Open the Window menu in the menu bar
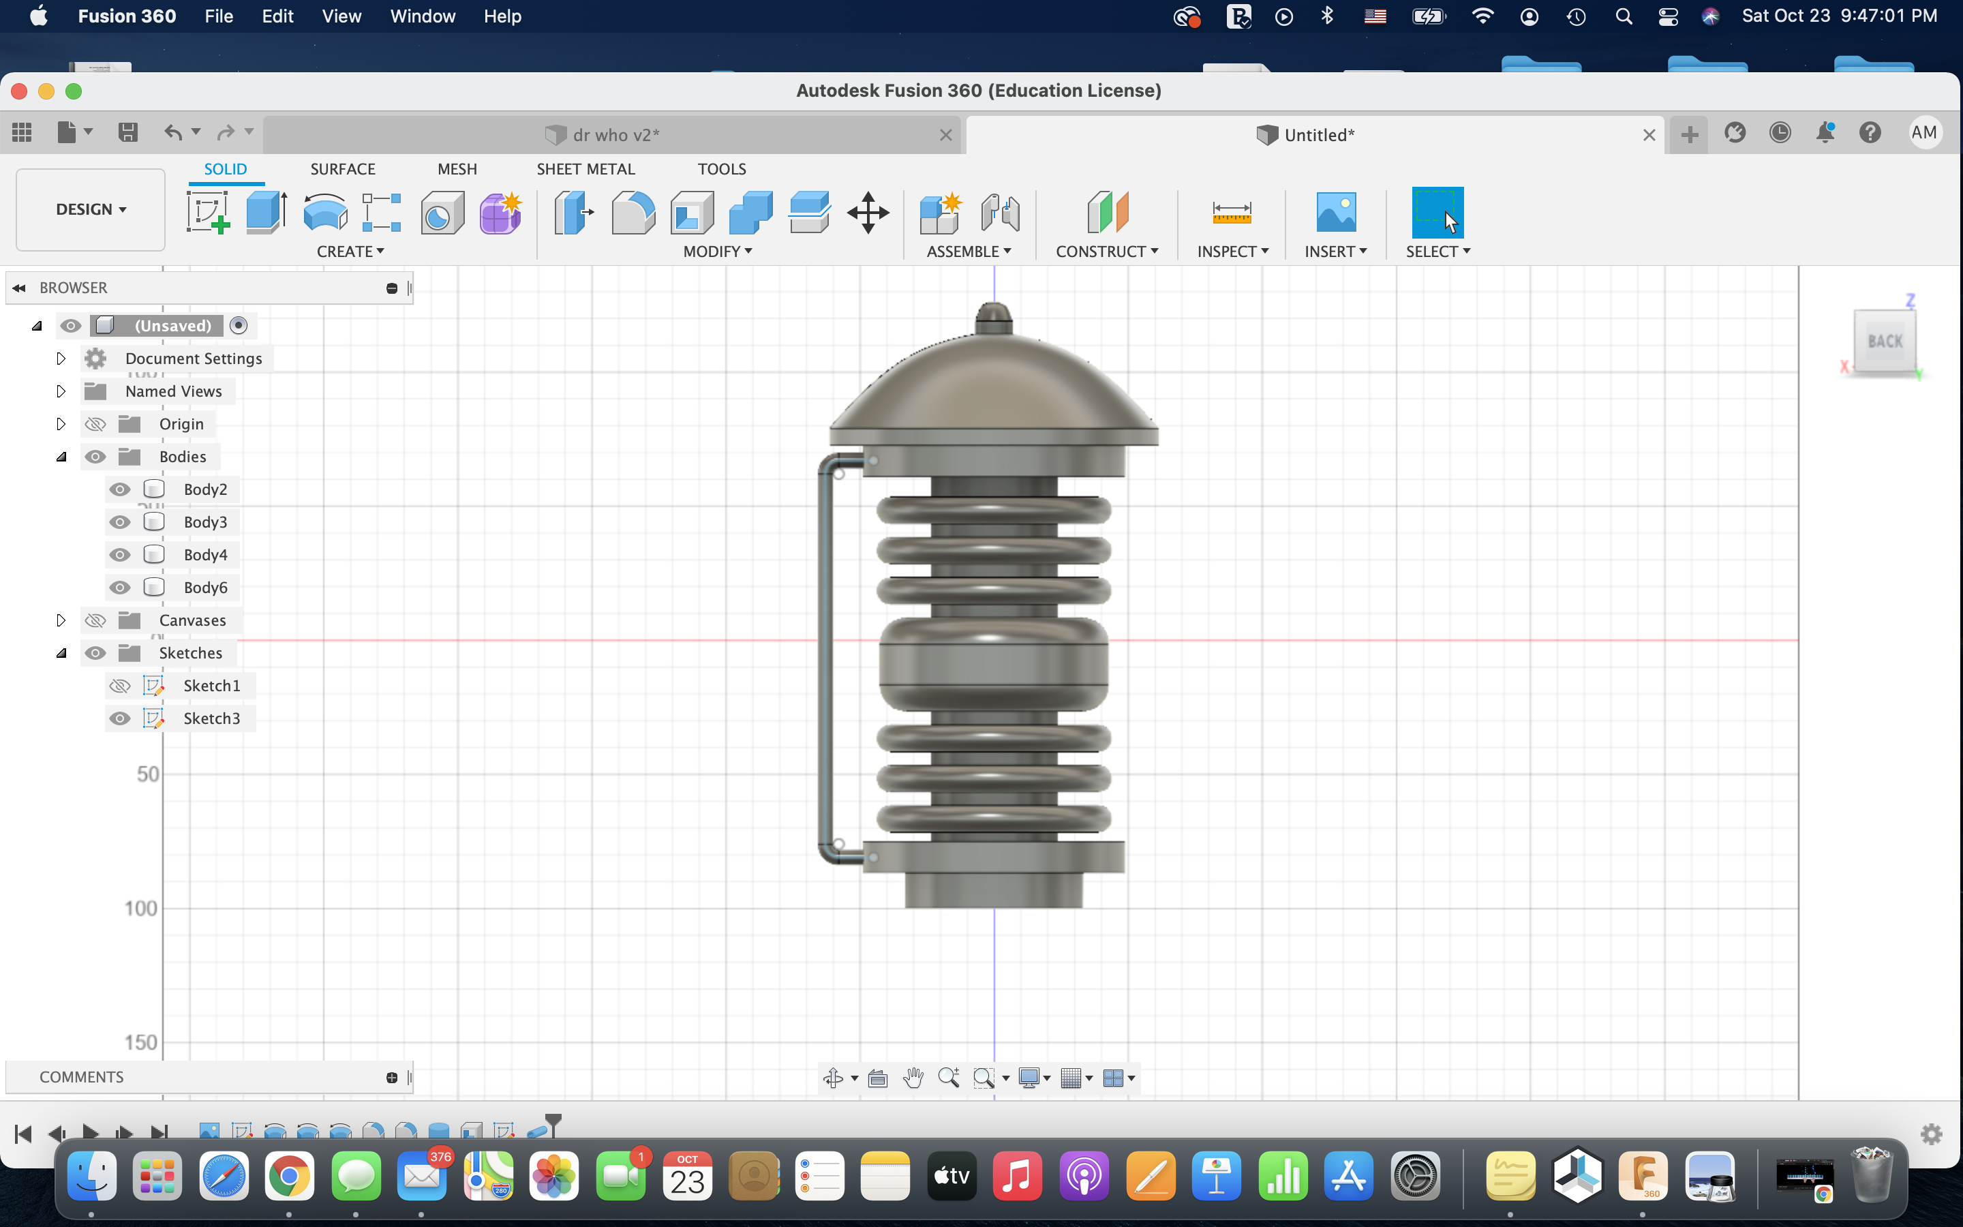This screenshot has width=1963, height=1227. [422, 16]
